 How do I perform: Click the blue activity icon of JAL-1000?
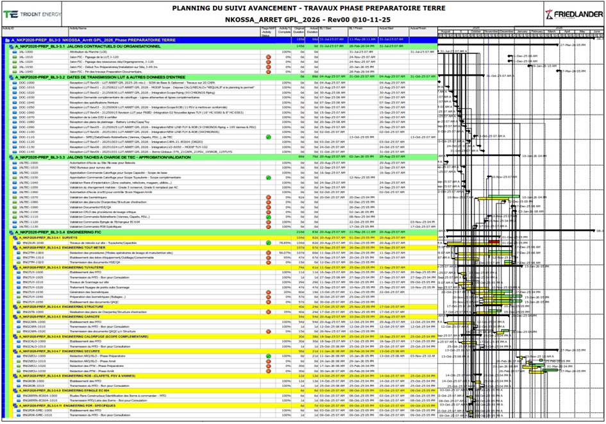pyautogui.click(x=15, y=52)
